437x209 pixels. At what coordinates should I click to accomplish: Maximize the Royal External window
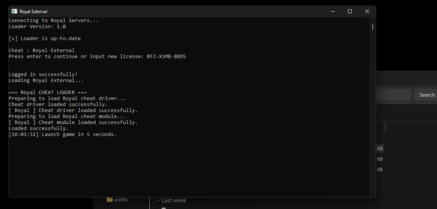tap(350, 11)
